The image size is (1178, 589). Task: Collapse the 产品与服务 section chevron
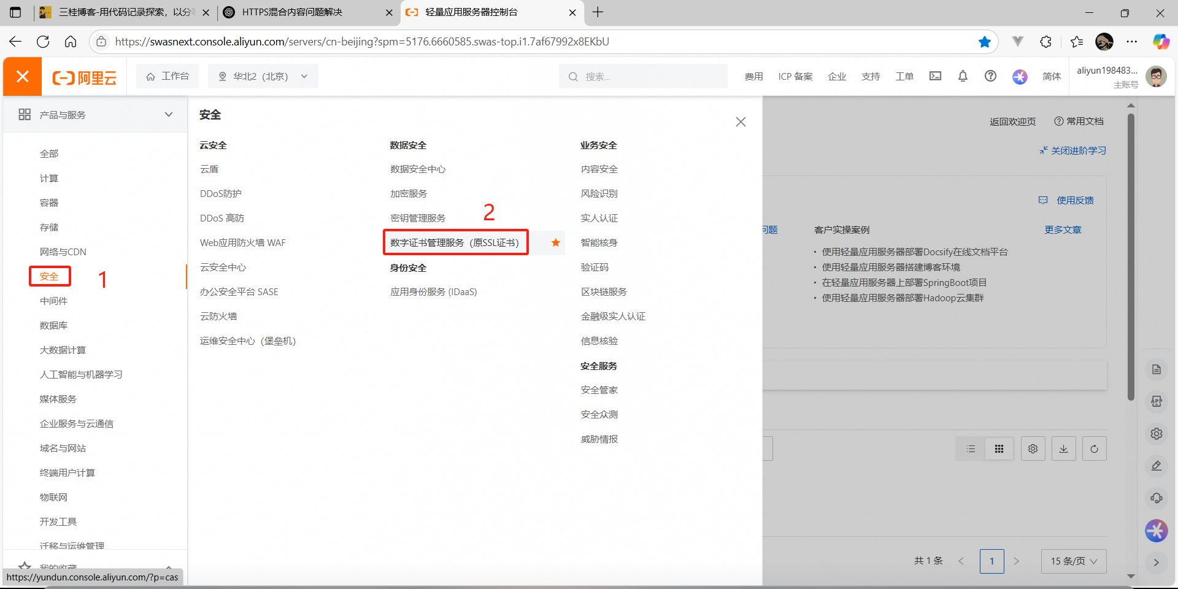[x=169, y=115]
